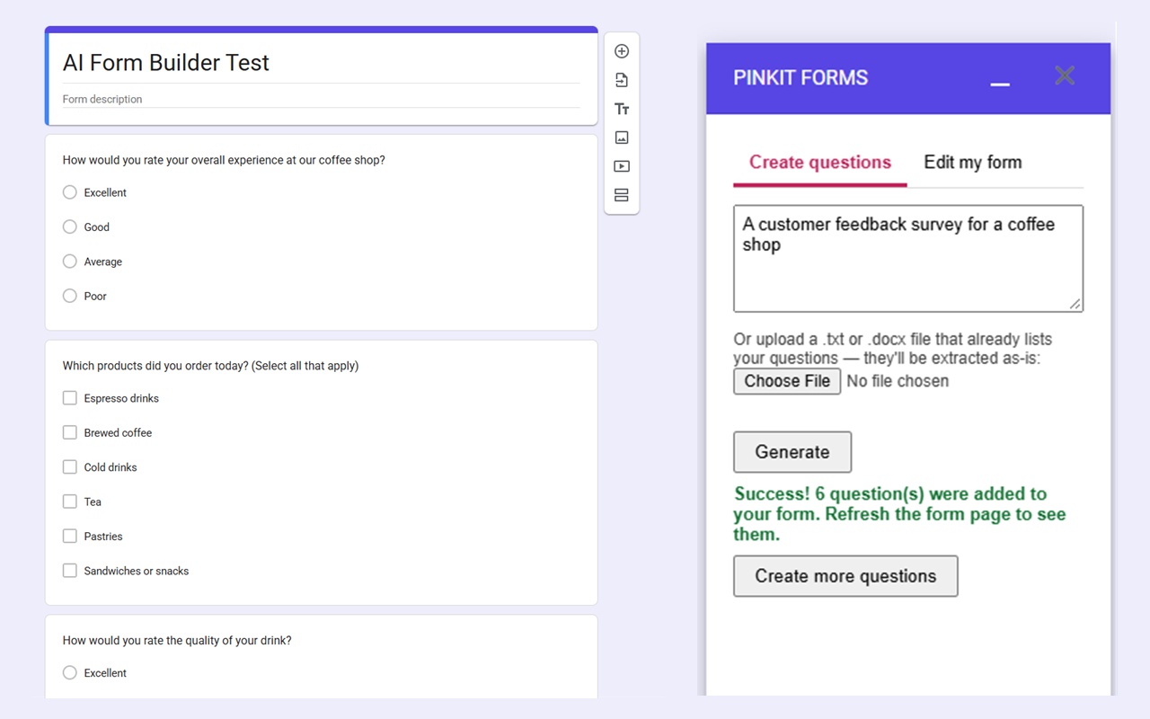This screenshot has height=719, width=1150.
Task: Select Excellent for drink quality
Action: (x=70, y=672)
